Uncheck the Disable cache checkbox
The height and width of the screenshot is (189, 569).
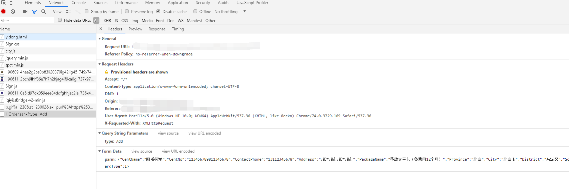click(x=158, y=11)
